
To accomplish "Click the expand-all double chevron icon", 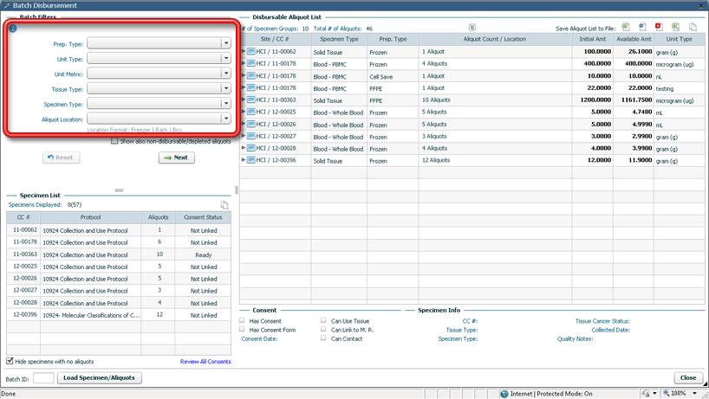I will point(472,28).
